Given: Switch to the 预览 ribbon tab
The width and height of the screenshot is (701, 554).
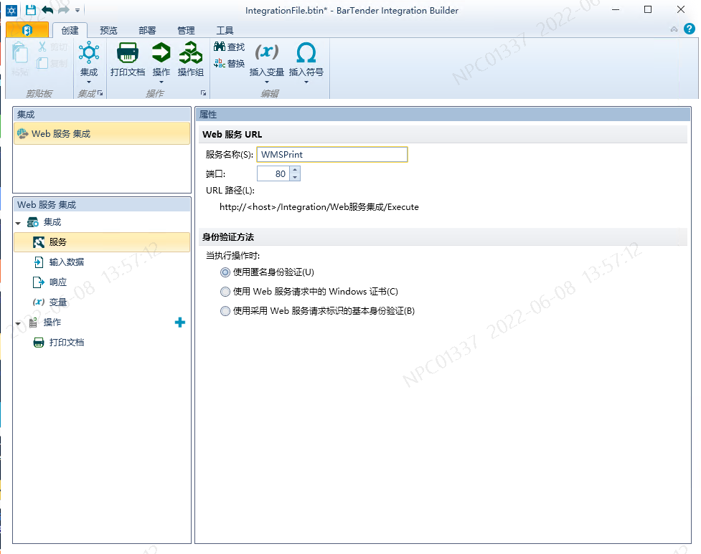Looking at the screenshot, I should tap(108, 30).
